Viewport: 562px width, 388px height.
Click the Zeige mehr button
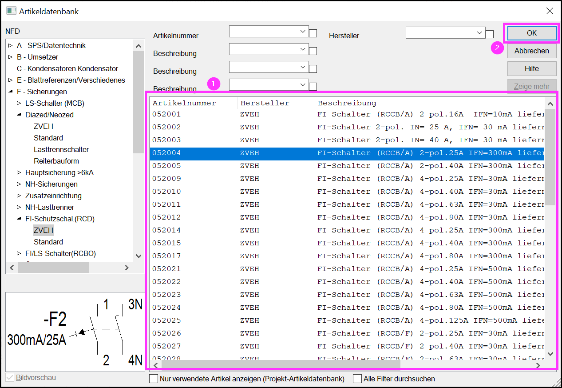(x=531, y=86)
